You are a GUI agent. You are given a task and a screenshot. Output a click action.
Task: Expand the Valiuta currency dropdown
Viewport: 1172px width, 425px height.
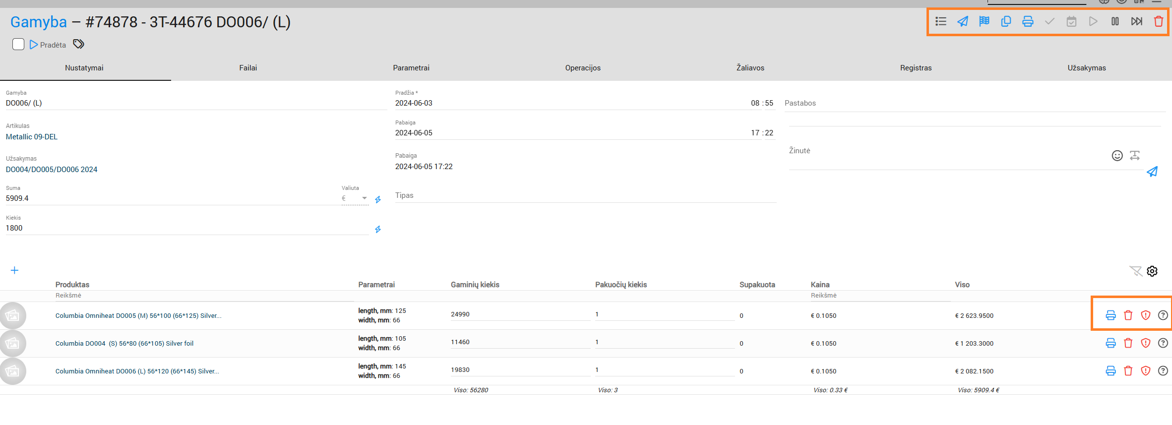point(364,198)
